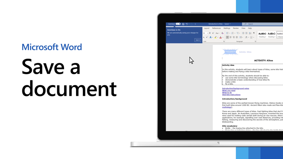The width and height of the screenshot is (283, 159).
Task: Open the References ribbon tab
Action: 216,28
